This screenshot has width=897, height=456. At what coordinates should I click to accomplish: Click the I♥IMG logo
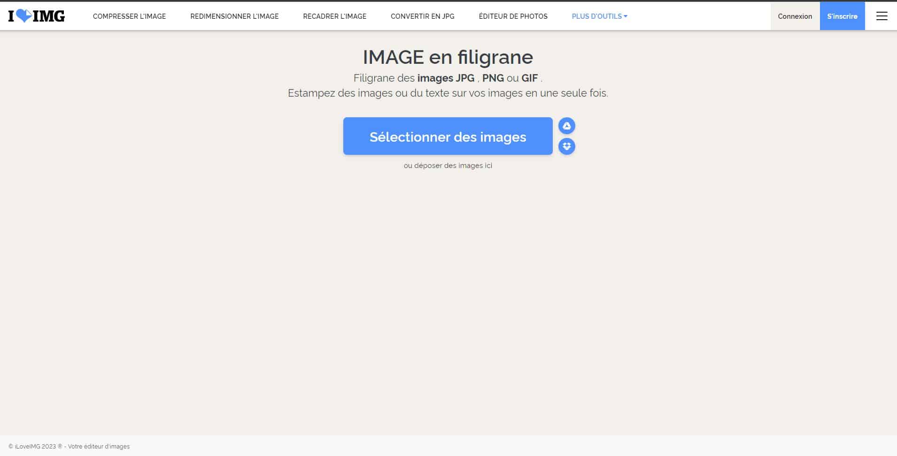tap(35, 16)
